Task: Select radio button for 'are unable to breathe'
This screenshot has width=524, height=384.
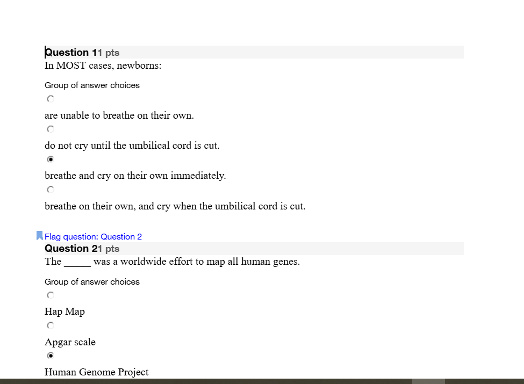Action: click(x=51, y=99)
